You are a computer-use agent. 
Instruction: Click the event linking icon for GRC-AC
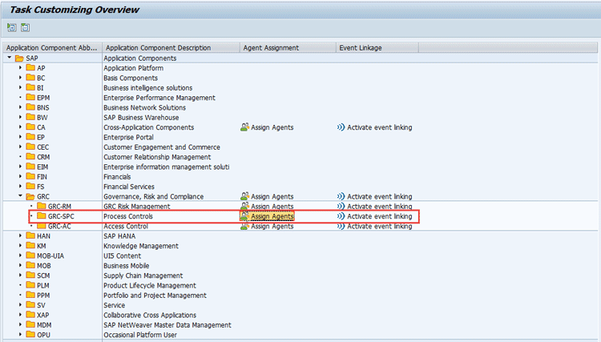(341, 227)
